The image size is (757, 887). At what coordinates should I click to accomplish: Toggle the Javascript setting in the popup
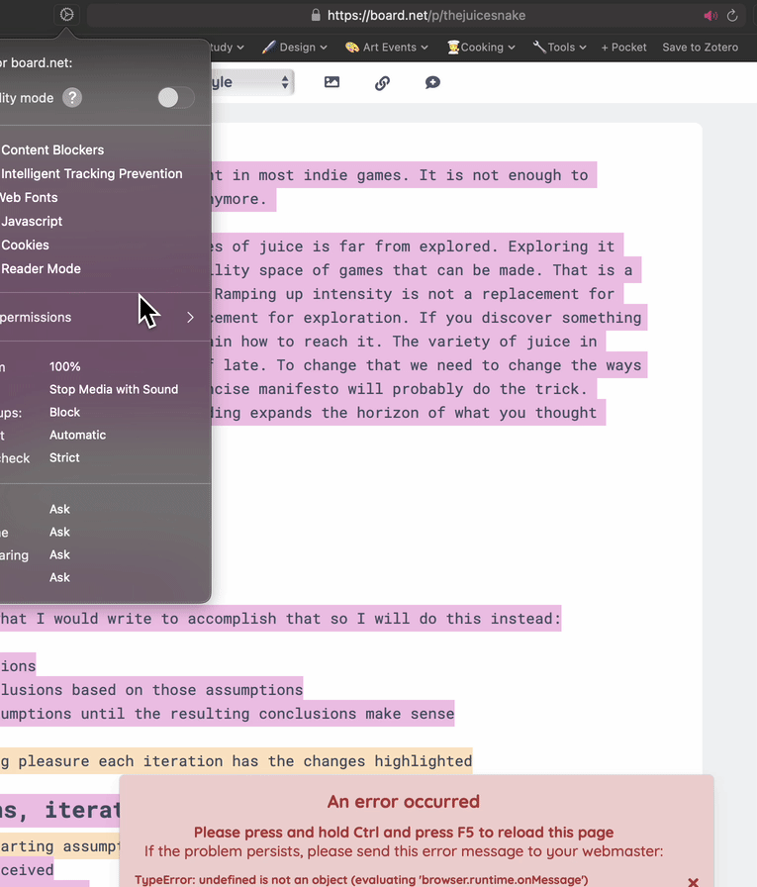[32, 222]
